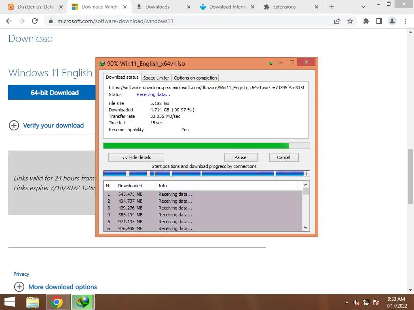Cancel the ISO download
This screenshot has height=310, width=414.
click(283, 157)
